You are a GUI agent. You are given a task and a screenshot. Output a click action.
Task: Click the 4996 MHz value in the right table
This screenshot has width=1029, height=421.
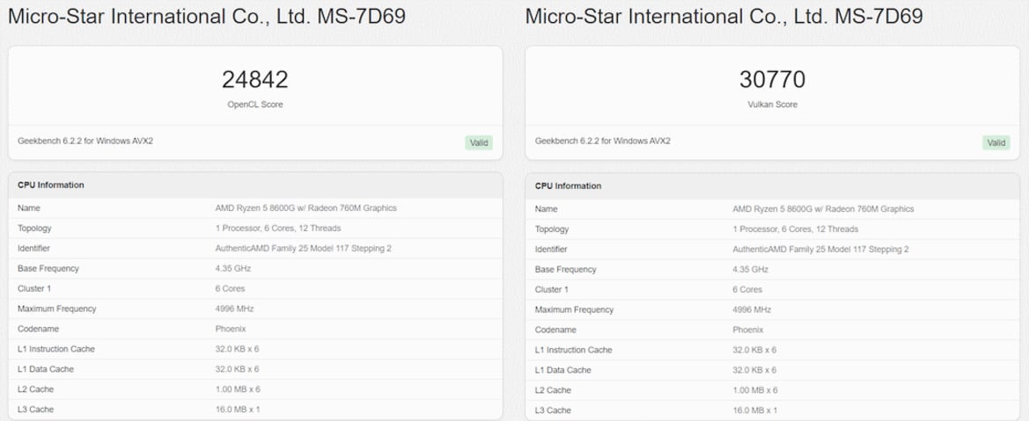tap(752, 309)
